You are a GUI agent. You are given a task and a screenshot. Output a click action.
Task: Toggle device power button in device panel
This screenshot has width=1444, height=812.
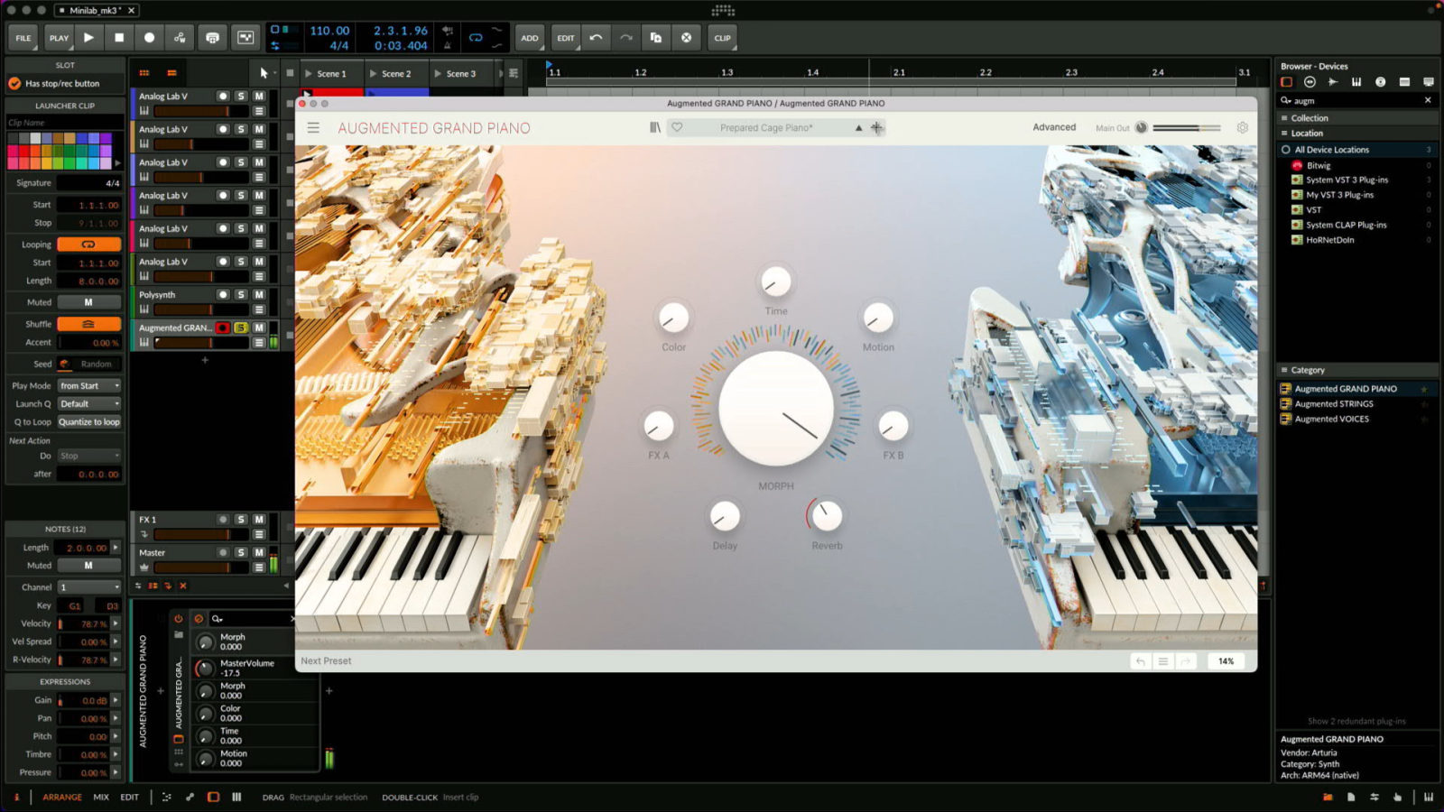coord(179,619)
